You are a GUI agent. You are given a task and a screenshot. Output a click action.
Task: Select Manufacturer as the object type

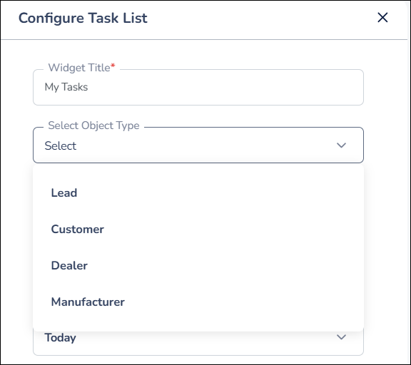click(198, 302)
